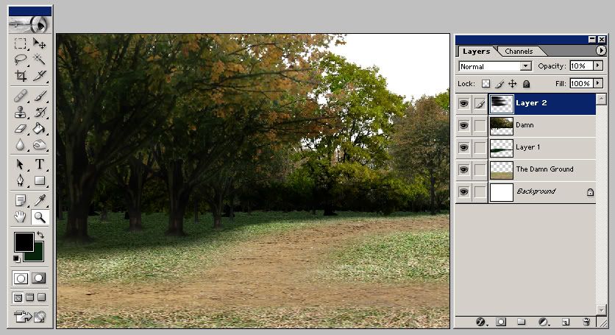Viewport: 615px width, 335px height.
Task: Delete layer using the trash icon
Action: (586, 322)
